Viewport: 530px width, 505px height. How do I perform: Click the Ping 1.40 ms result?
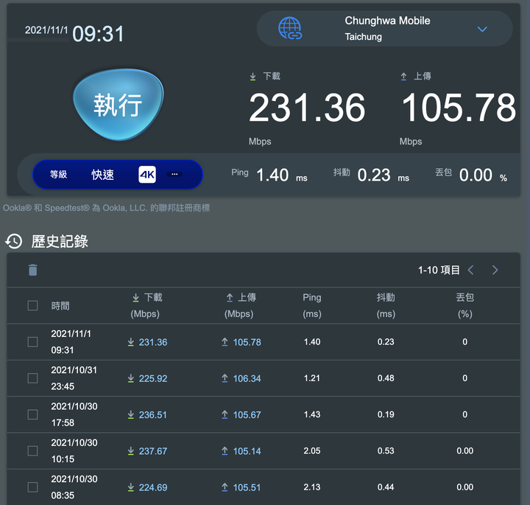[x=269, y=175]
